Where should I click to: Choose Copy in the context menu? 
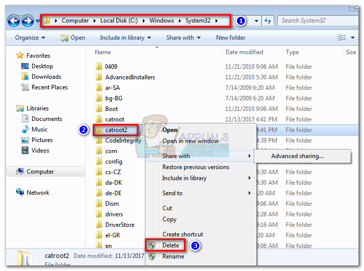[x=201, y=219]
